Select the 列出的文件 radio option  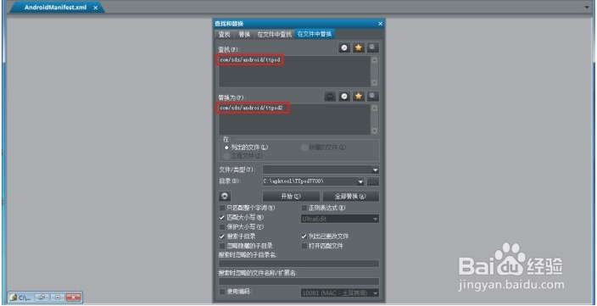[x=226, y=147]
